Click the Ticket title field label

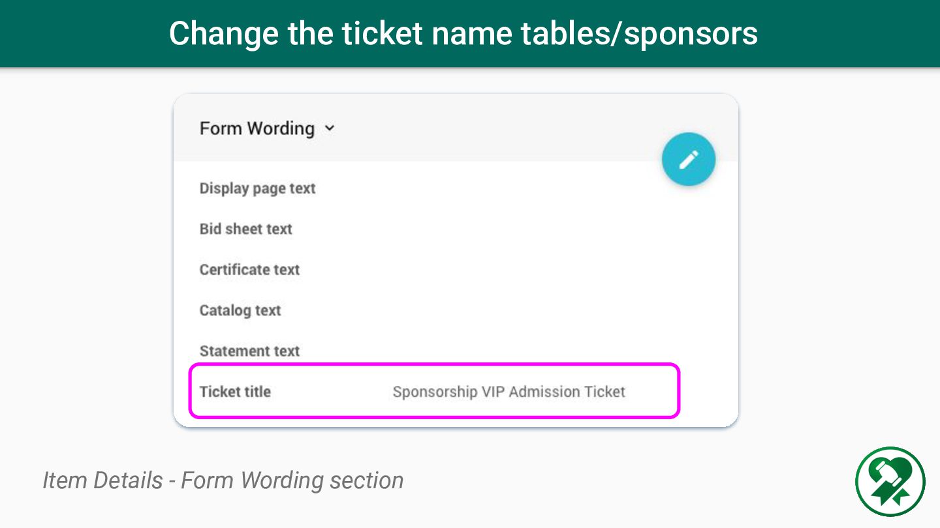235,392
